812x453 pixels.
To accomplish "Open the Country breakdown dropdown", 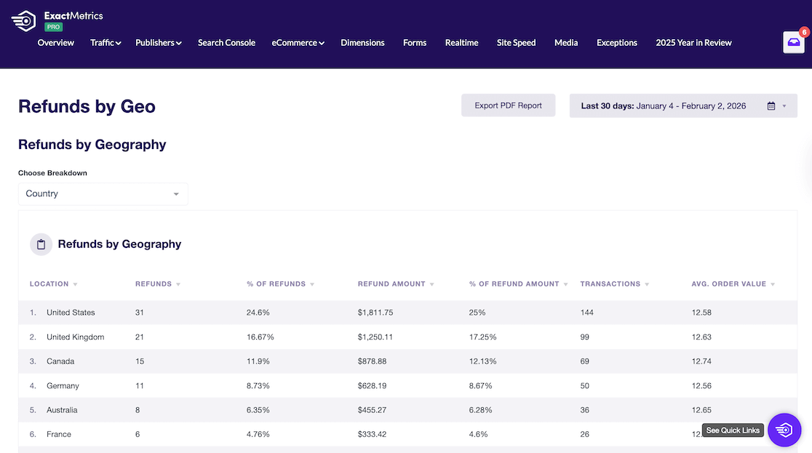I will tap(103, 194).
